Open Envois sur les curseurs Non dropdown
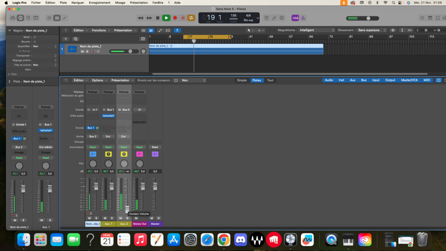 tap(193, 80)
